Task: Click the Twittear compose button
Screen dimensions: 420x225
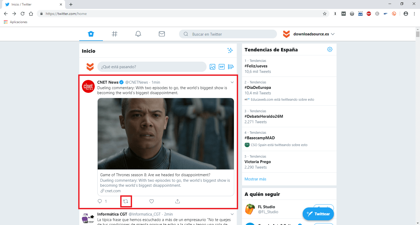Action: pyautogui.click(x=318, y=214)
